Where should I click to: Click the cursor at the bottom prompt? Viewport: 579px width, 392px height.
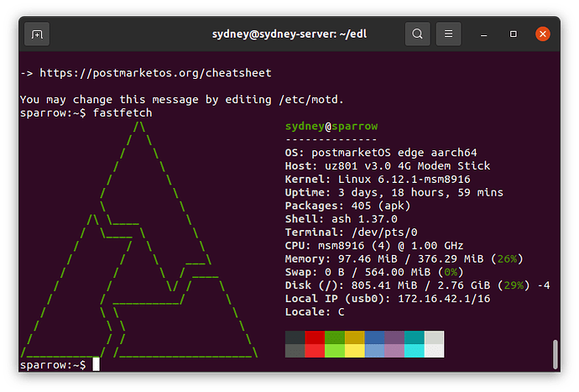pos(96,364)
